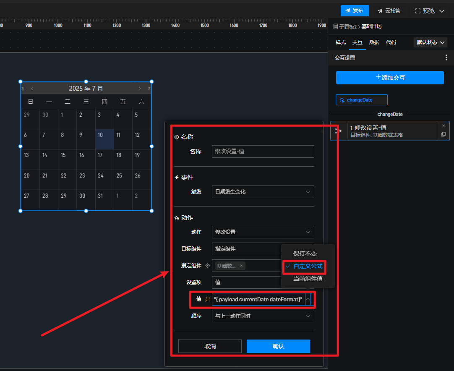The image size is (454, 371).
Task: Click the 发布 publish button
Action: click(x=355, y=10)
